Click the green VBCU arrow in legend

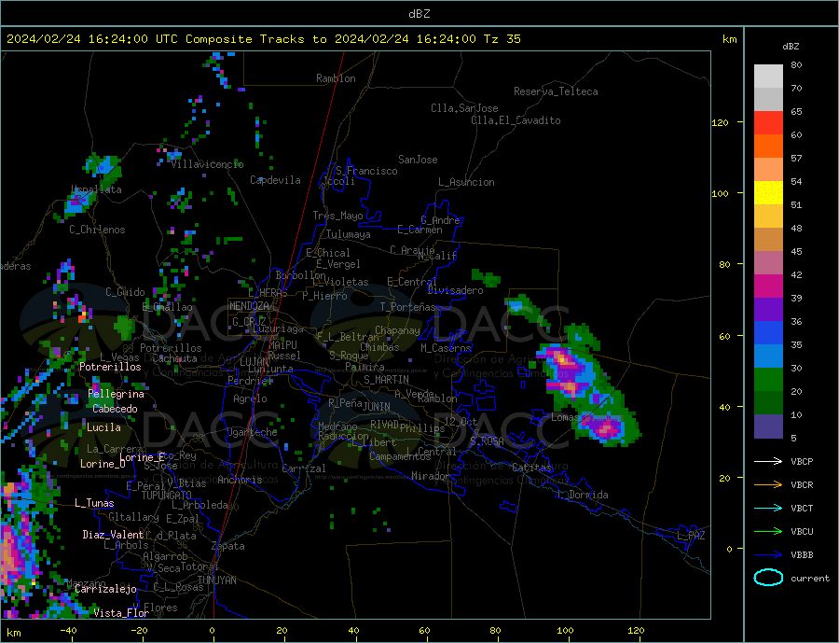[x=768, y=532]
